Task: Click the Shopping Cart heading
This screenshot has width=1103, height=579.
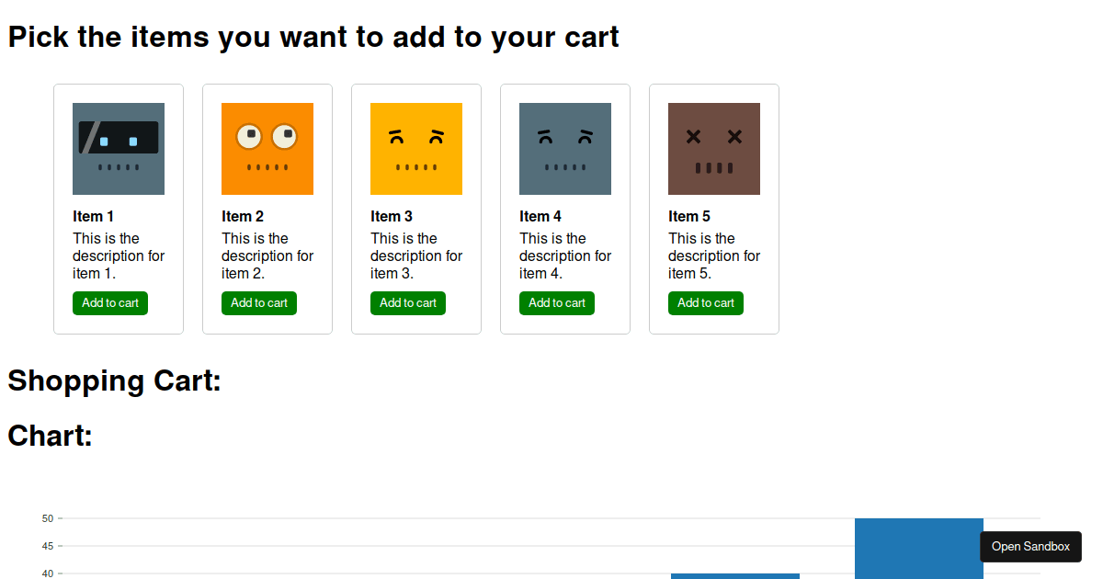Action: tap(115, 380)
